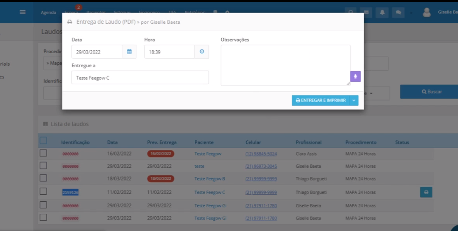
Task: Click the Buscar search button
Action: click(x=432, y=92)
